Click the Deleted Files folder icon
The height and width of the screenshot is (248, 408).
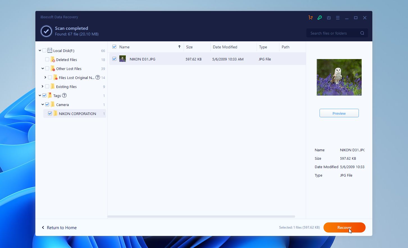coord(53,59)
